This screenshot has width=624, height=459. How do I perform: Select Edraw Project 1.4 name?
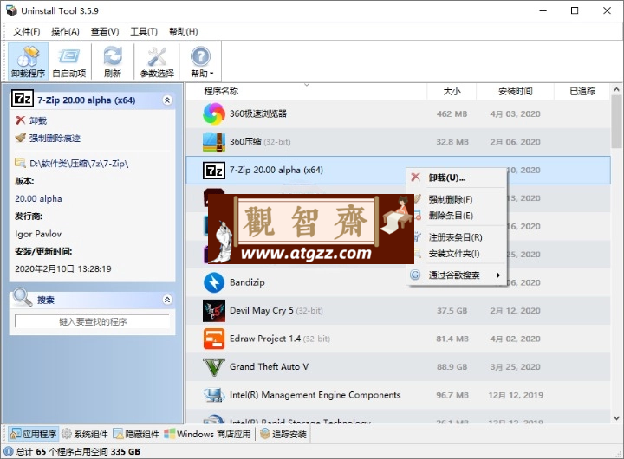coord(265,339)
